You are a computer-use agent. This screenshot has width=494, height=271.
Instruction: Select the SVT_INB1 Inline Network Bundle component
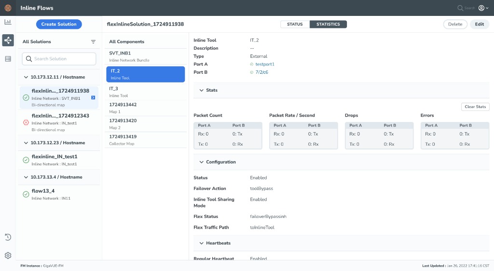click(x=146, y=56)
